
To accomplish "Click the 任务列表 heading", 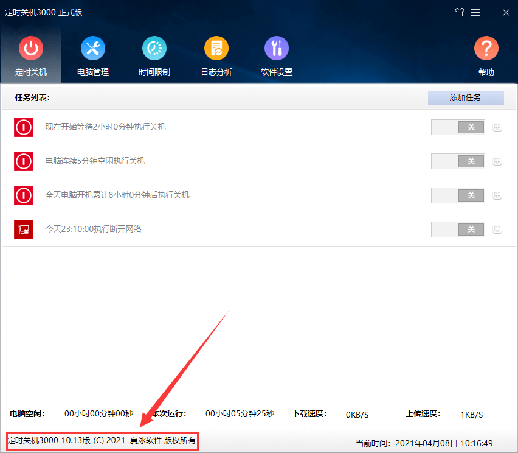I will click(32, 97).
